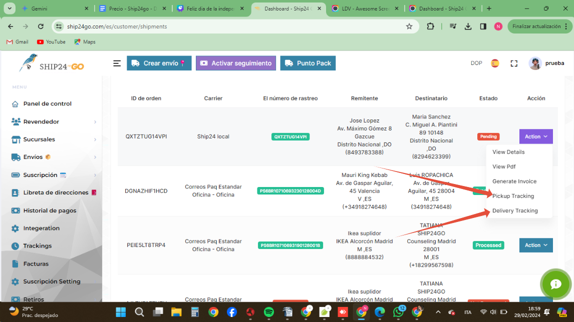Expand the Sucursales sidebar menu
Viewport: 574px width, 322px height.
coord(54,139)
